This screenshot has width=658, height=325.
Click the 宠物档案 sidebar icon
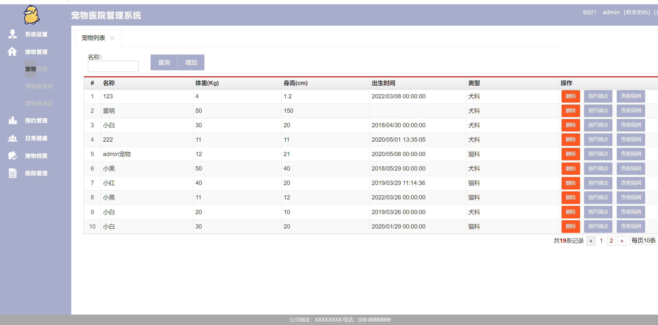(x=12, y=156)
